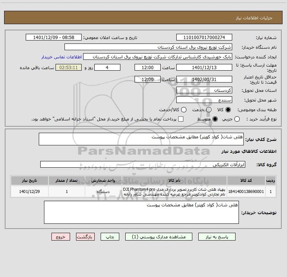Click the ساعت باقی مانده label
Screen dimensions: 287x277
37,68
